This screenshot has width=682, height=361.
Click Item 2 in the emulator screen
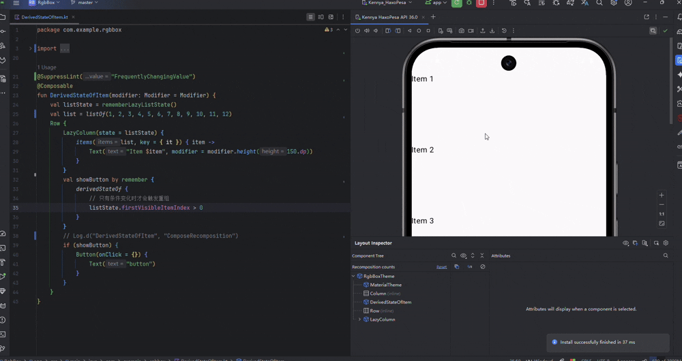tap(422, 150)
